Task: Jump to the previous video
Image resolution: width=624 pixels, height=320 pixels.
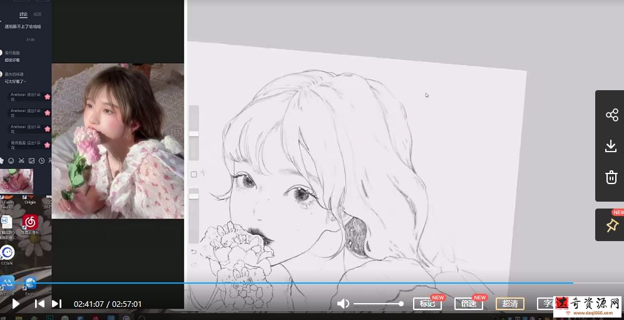Action: pos(39,304)
